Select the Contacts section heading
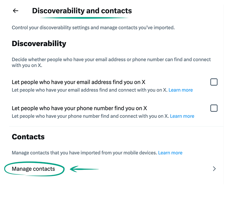This screenshot has width=229, height=197. [x=28, y=137]
